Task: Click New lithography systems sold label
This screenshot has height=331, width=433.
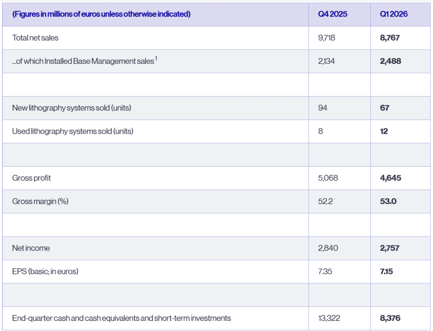Action: 71,108
